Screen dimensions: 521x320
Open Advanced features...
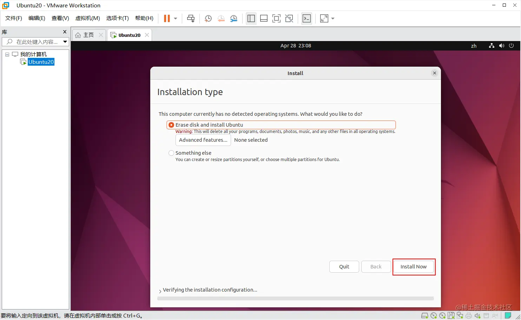click(203, 140)
